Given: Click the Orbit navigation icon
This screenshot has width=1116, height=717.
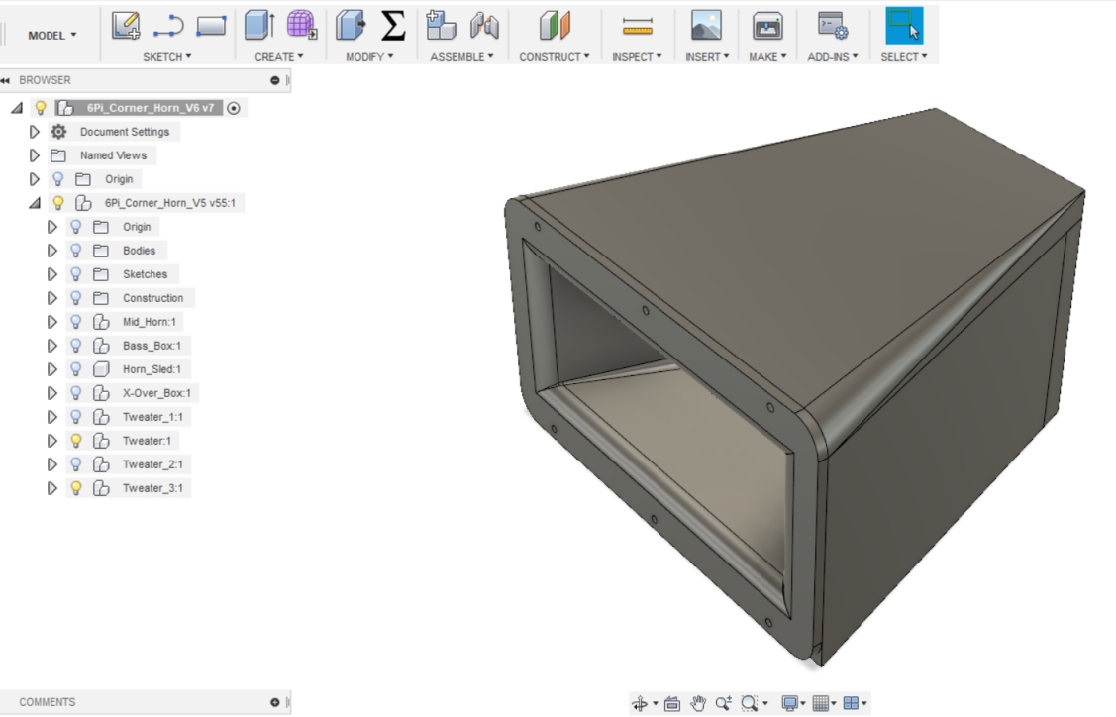Looking at the screenshot, I should click(640, 704).
